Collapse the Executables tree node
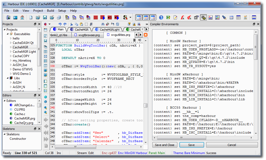 8,34
